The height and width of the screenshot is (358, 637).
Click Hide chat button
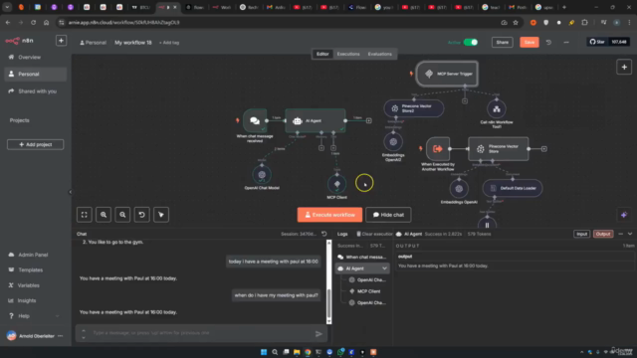(x=388, y=215)
